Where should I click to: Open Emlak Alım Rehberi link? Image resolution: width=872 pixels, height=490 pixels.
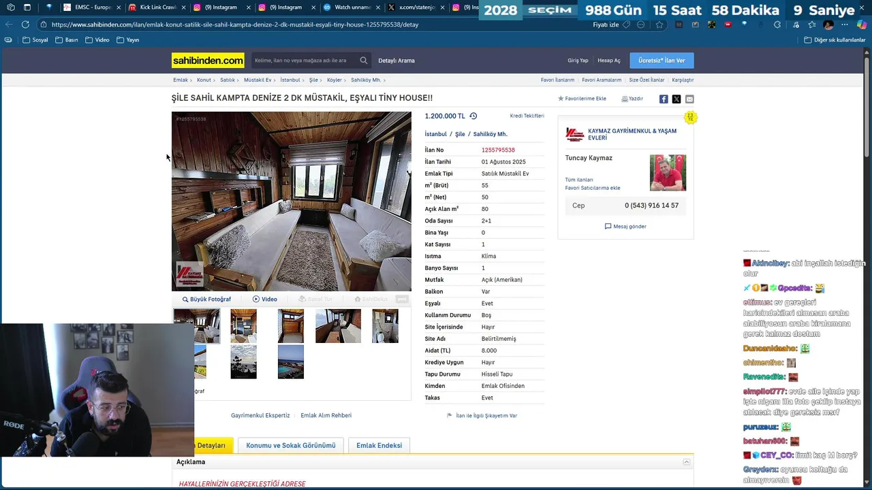(x=326, y=415)
